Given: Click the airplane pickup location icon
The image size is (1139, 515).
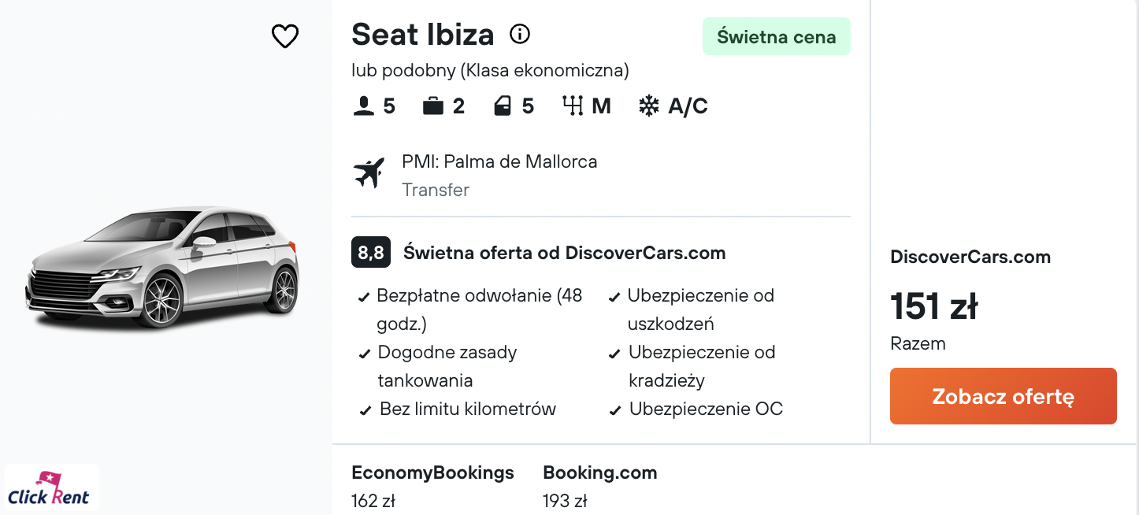Looking at the screenshot, I should point(369,173).
